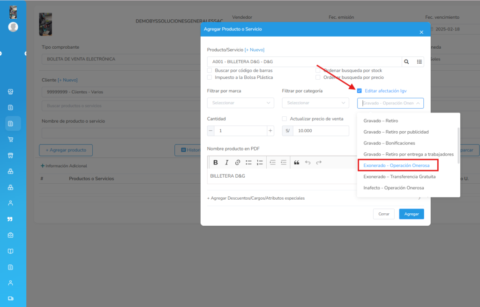Image resolution: width=480 pixels, height=307 pixels.
Task: Click the decrease indent editor icon
Action: pyautogui.click(x=284, y=163)
